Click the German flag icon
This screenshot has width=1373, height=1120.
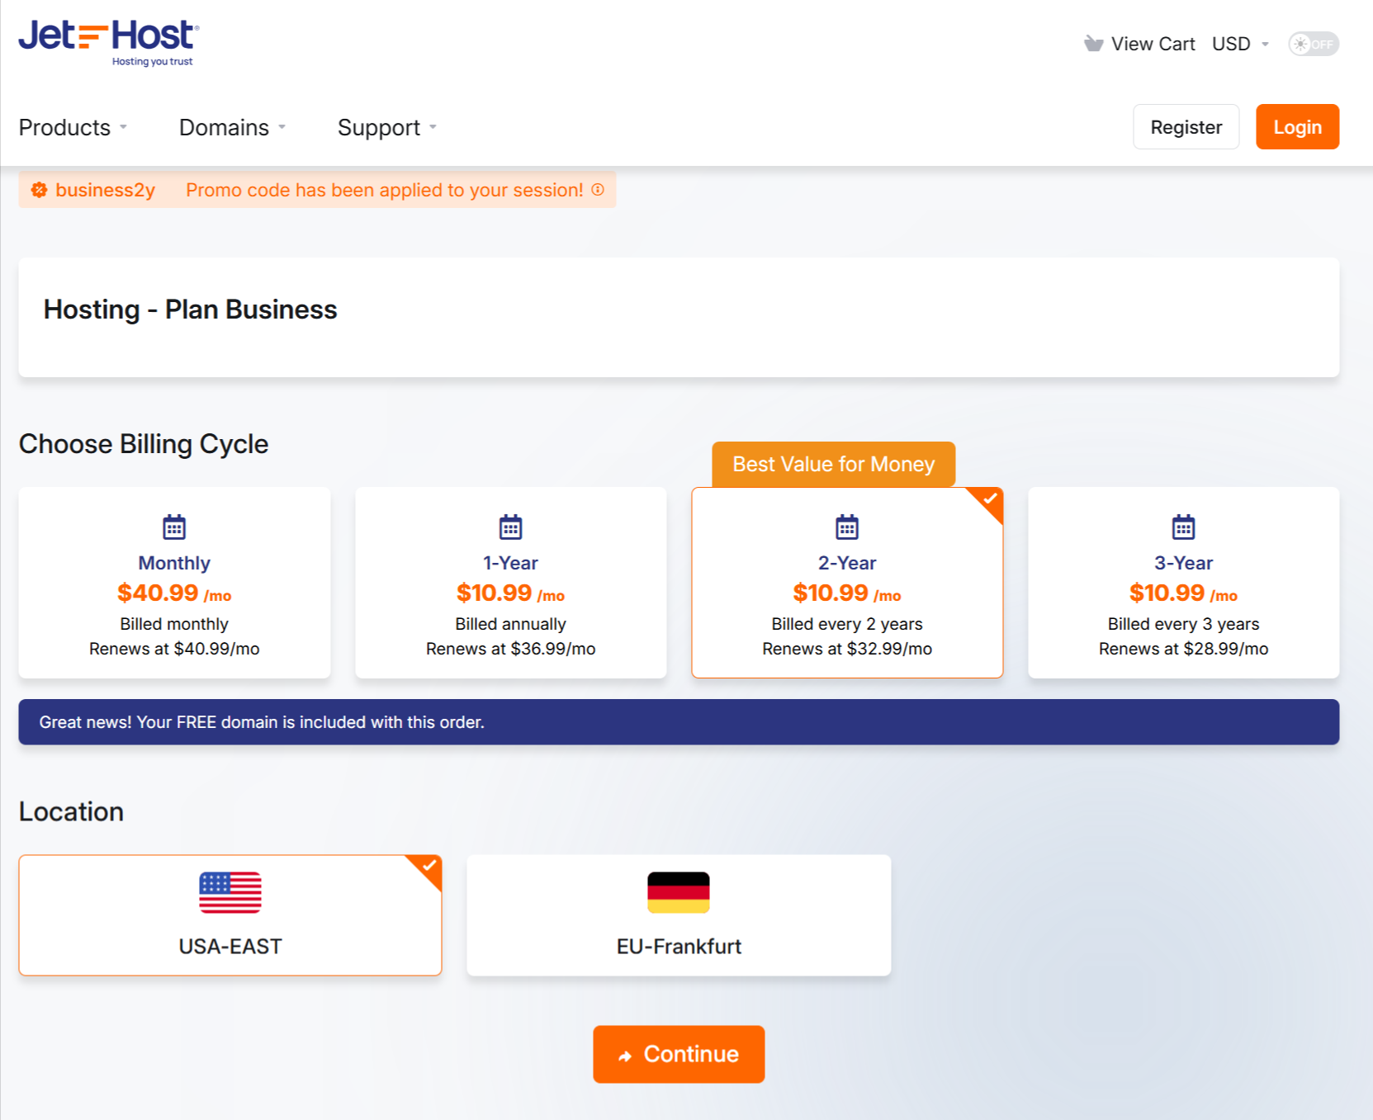click(x=679, y=892)
